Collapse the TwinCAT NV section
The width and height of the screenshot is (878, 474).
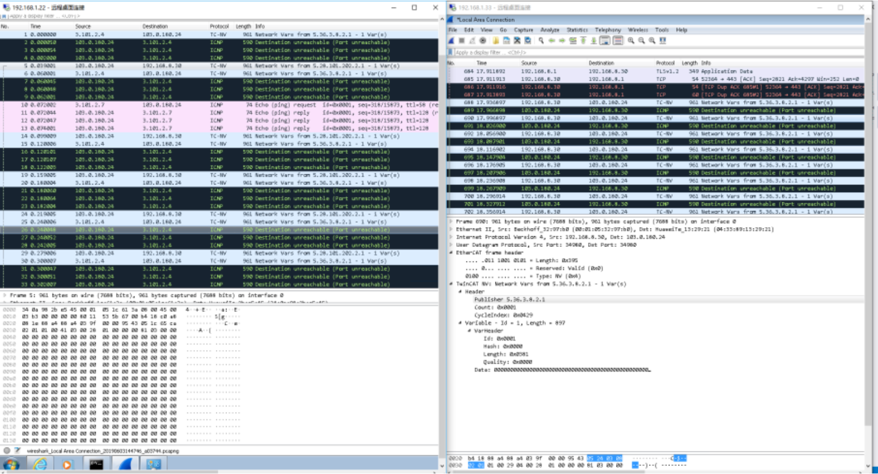coord(451,284)
